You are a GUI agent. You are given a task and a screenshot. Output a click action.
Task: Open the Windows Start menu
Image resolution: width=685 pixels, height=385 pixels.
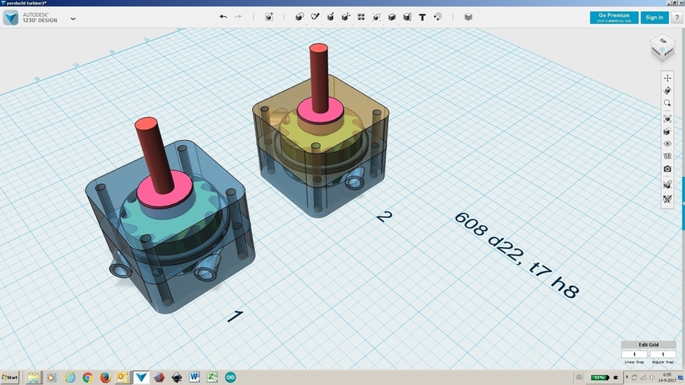(9, 377)
